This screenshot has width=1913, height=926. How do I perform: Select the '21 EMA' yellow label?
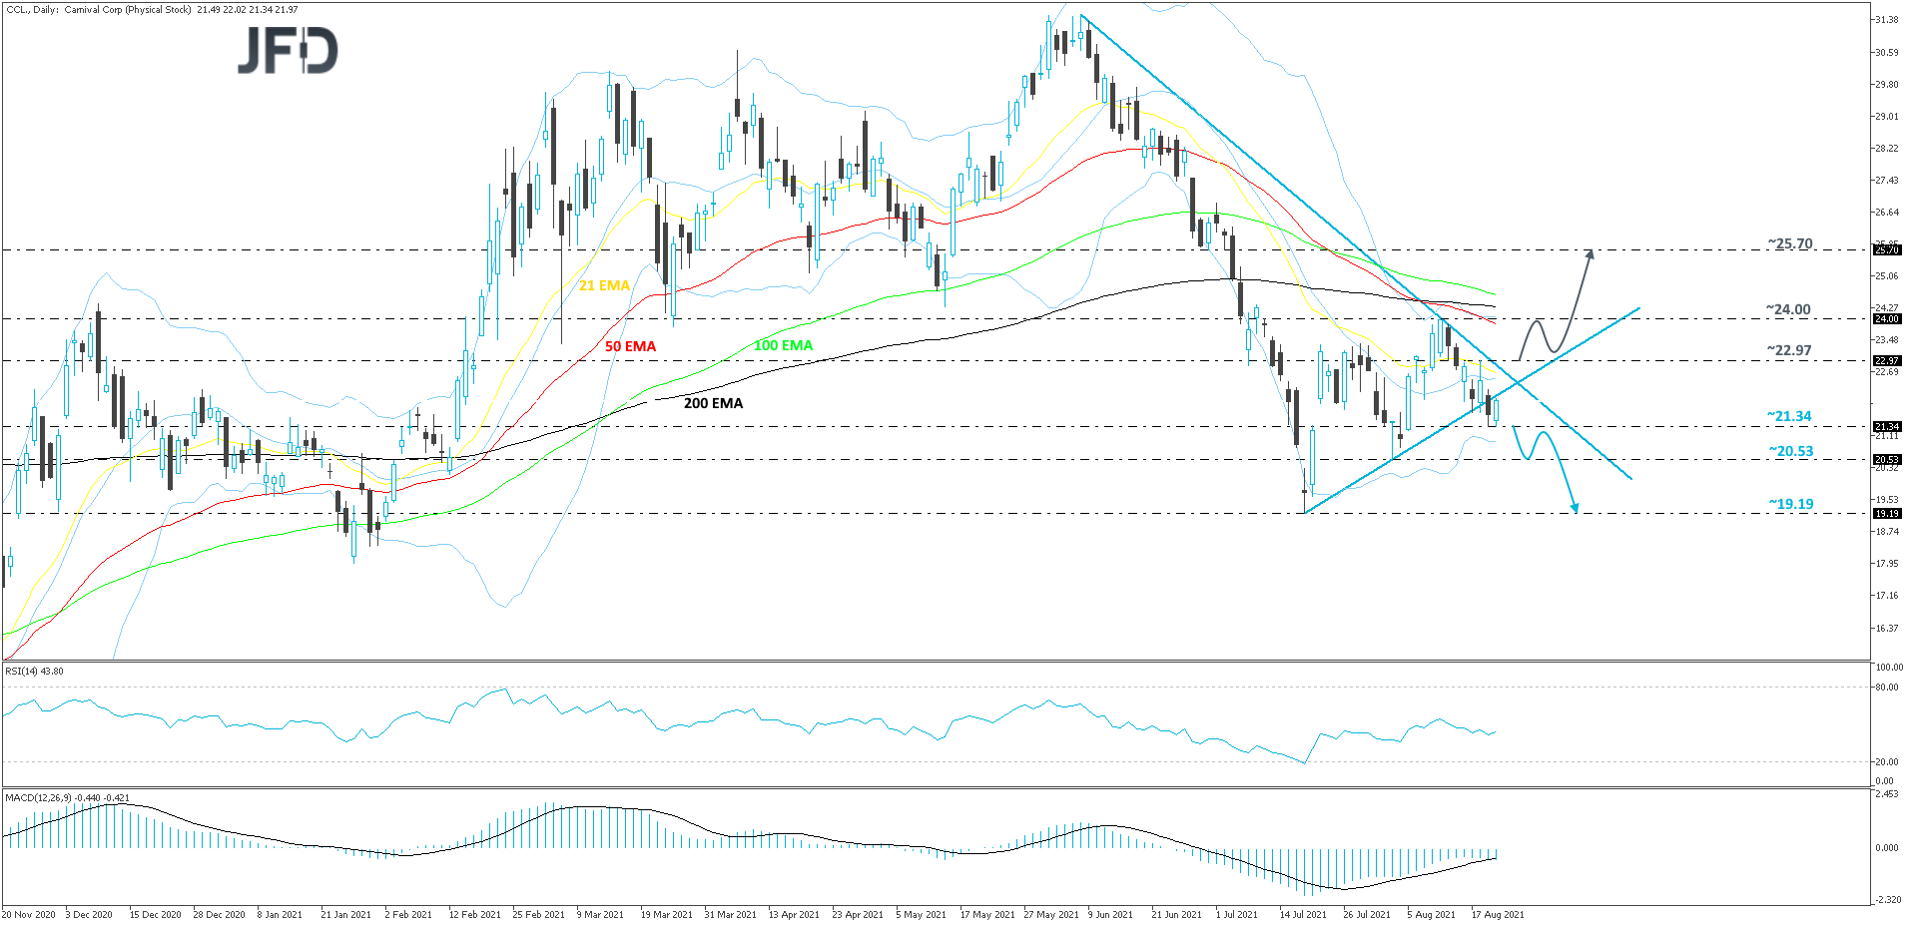(x=604, y=285)
